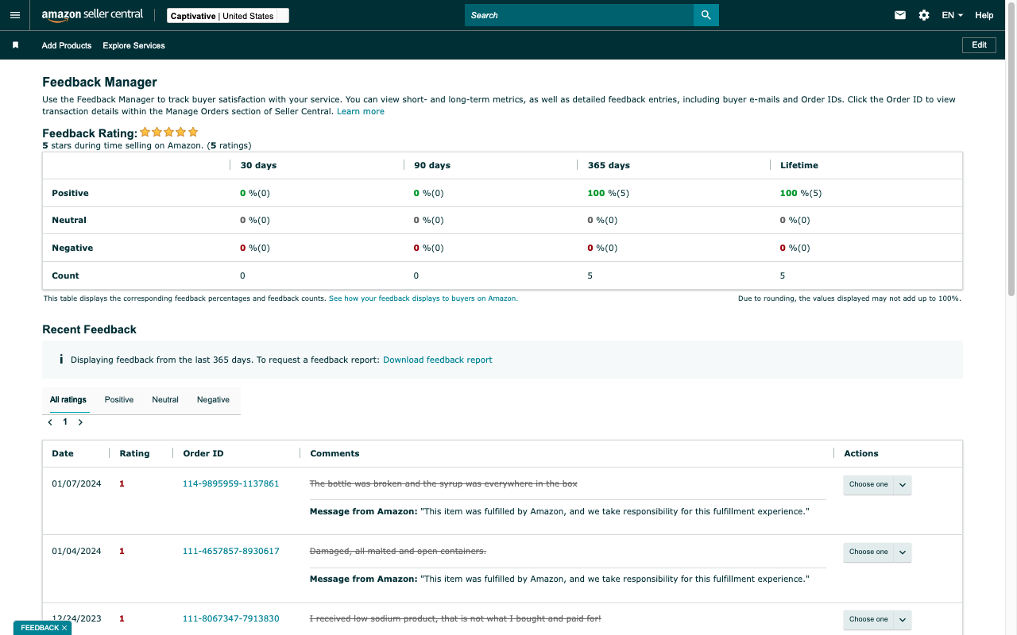
Task: Select the All ratings tab
Action: (x=68, y=400)
